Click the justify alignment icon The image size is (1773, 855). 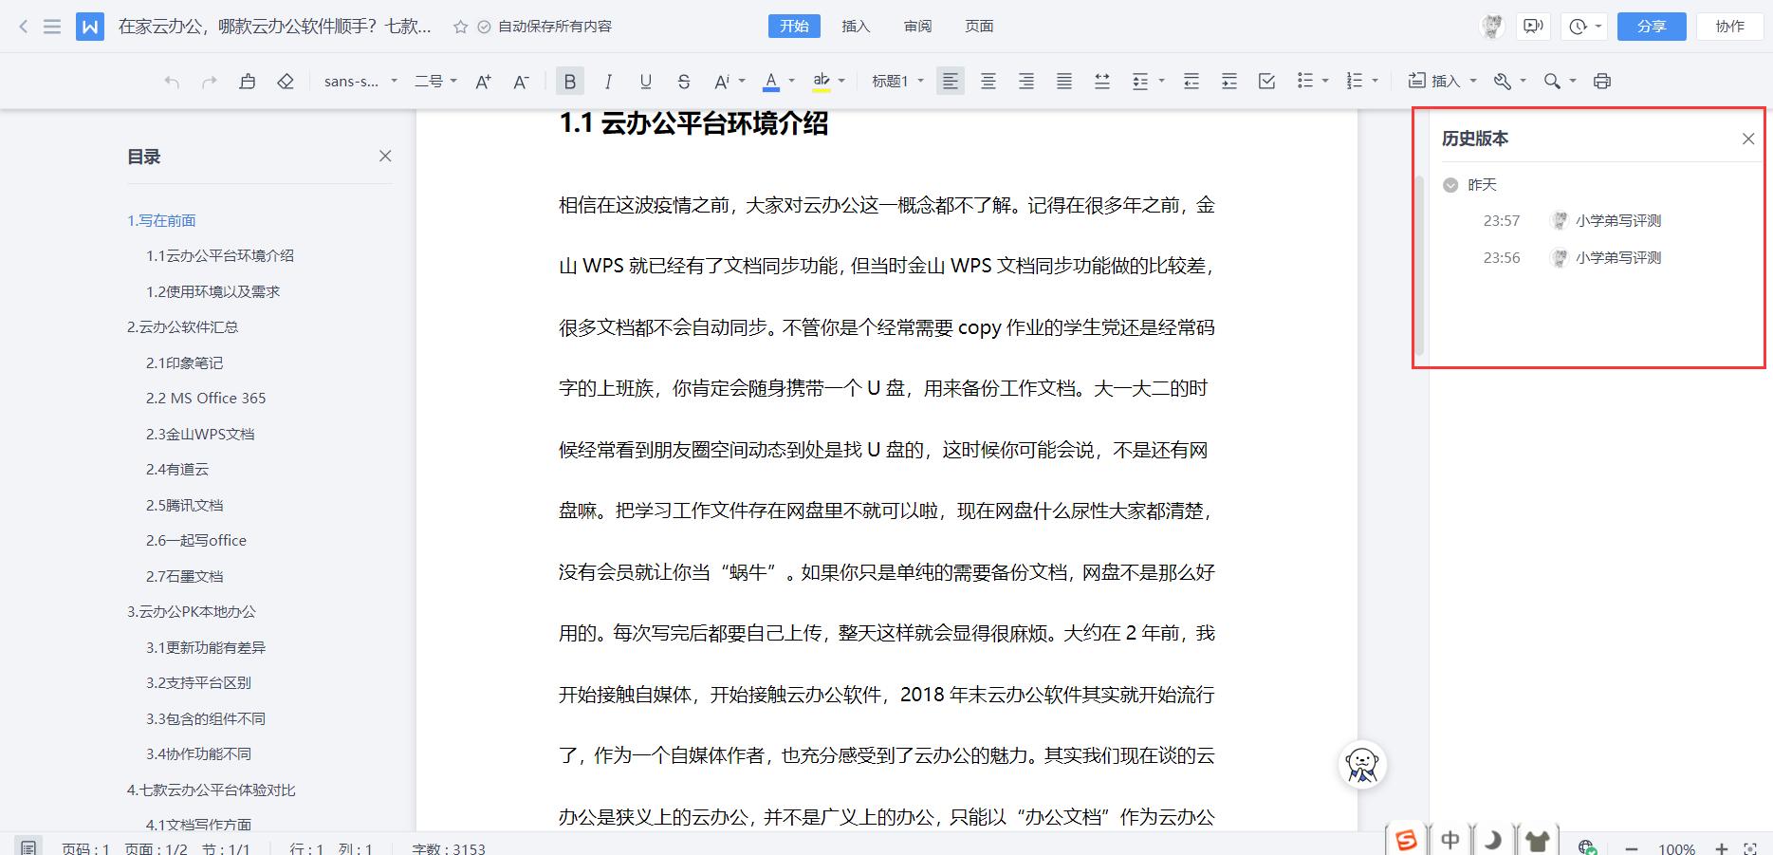1063,81
